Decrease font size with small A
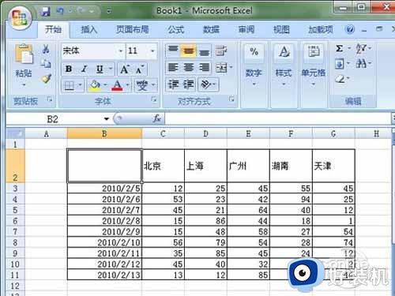This screenshot has height=296, width=395. [140, 69]
